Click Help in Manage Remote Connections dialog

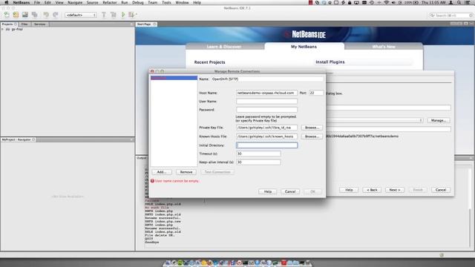pyautogui.click(x=267, y=191)
